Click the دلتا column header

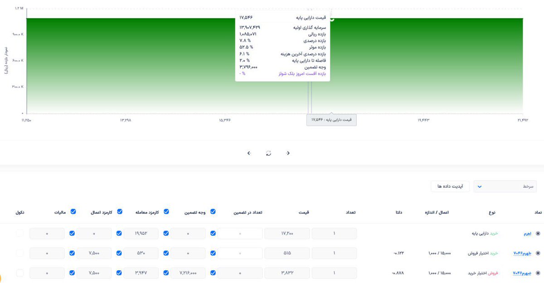click(399, 212)
